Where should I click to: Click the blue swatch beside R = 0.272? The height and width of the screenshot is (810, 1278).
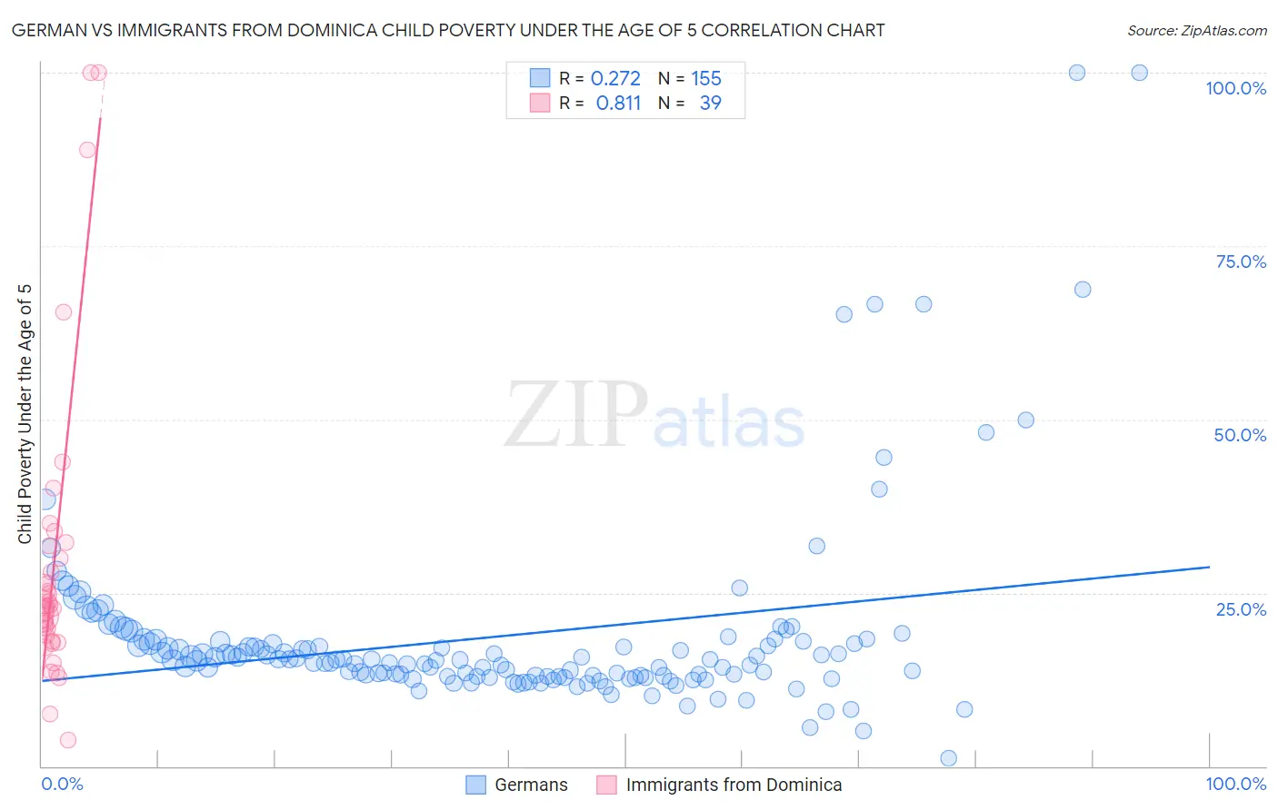point(540,78)
